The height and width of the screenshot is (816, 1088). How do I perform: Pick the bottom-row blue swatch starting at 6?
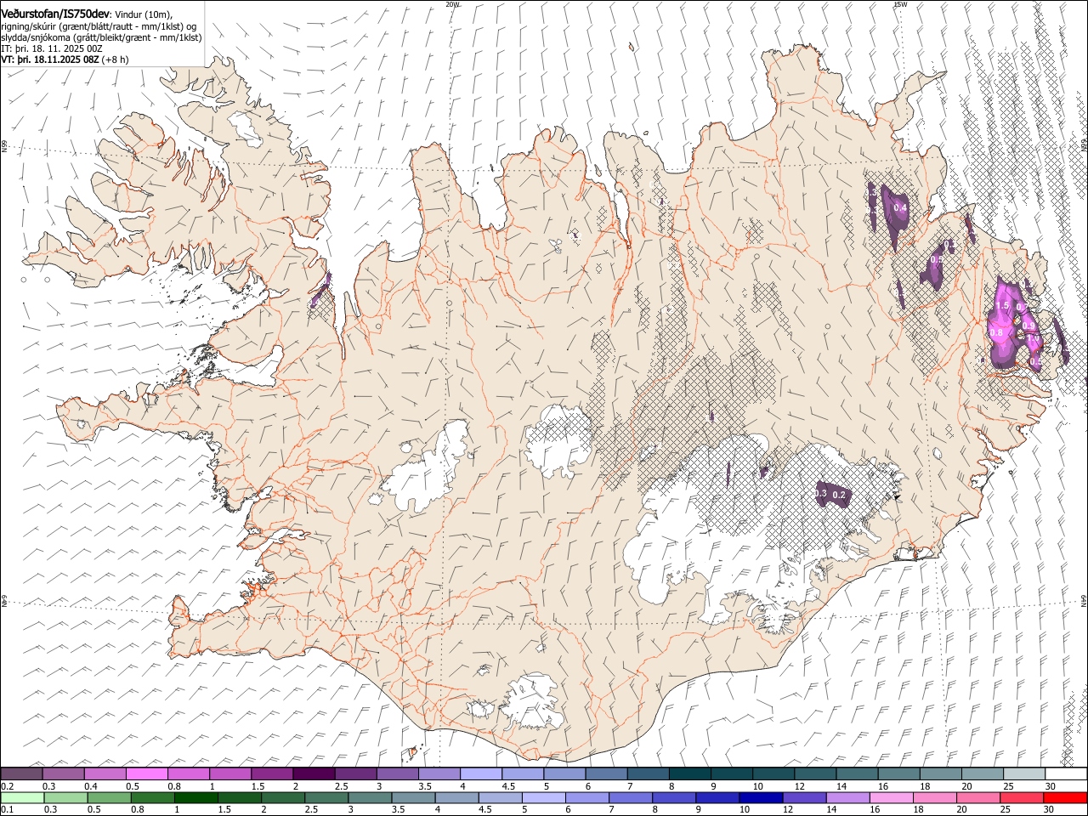tap(586, 797)
